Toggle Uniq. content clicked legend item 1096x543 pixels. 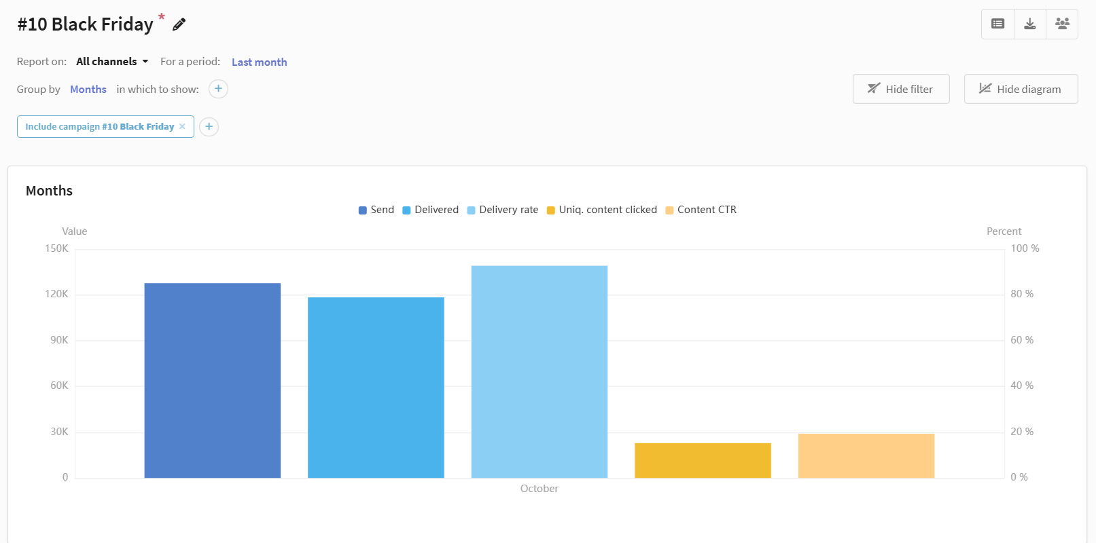click(602, 210)
